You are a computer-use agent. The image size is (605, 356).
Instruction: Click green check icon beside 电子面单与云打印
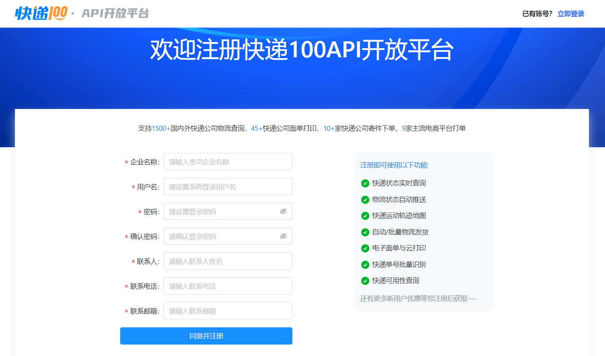tap(365, 248)
